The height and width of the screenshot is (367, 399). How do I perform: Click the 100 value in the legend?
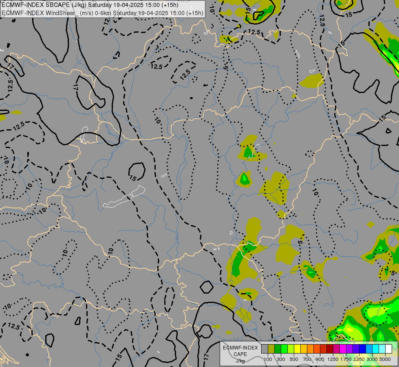268,359
